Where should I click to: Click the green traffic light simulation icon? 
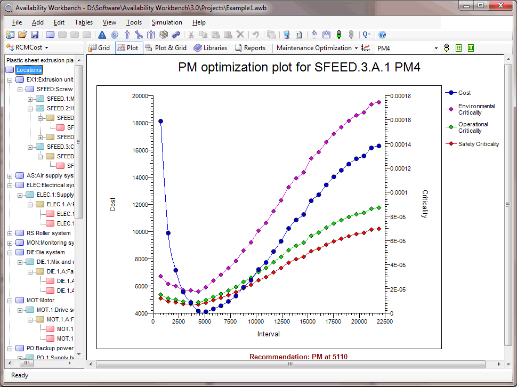pyautogui.click(x=339, y=35)
